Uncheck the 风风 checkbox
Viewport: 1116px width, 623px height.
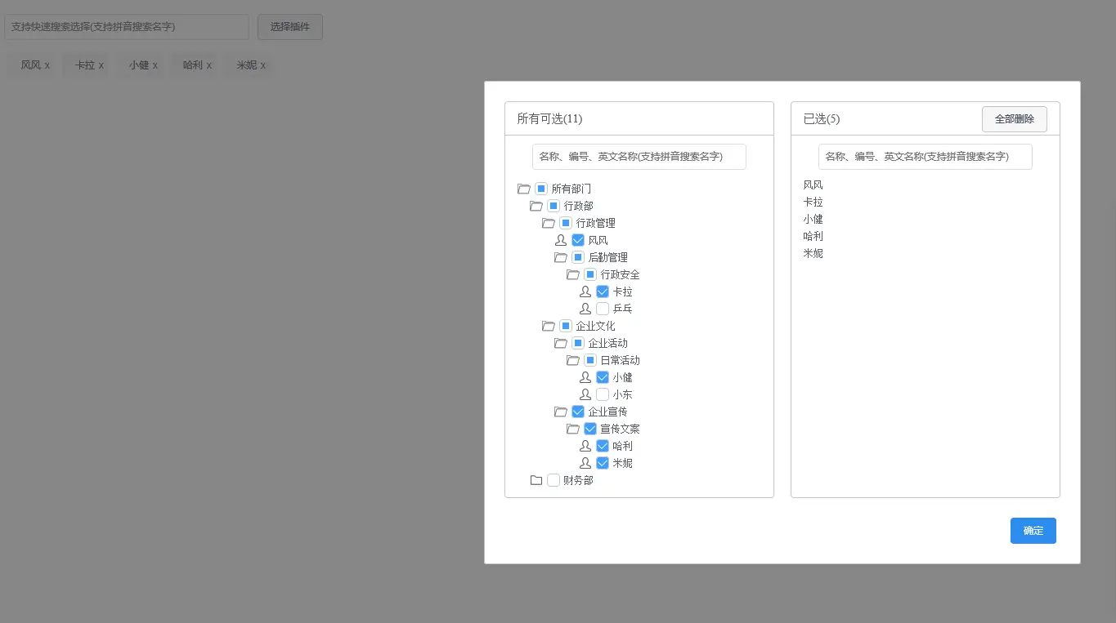578,240
